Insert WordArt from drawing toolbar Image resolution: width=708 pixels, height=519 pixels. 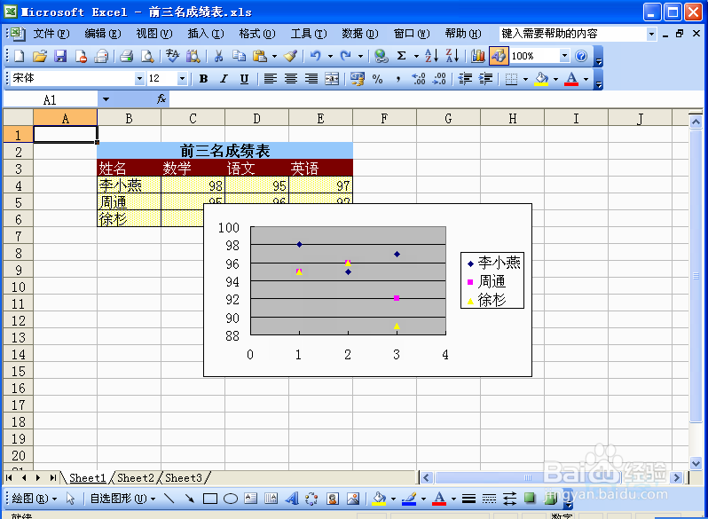tap(292, 499)
